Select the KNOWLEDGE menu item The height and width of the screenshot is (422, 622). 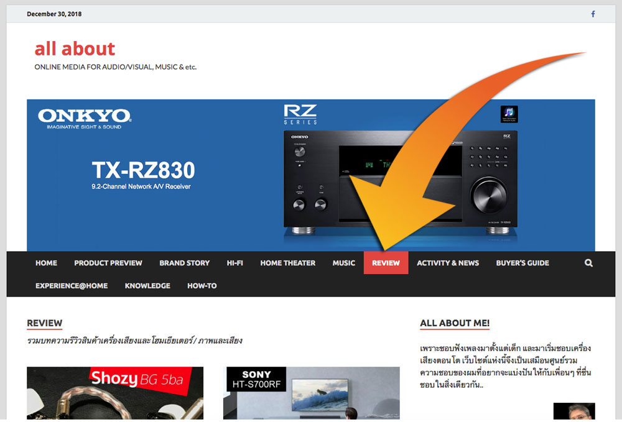coord(147,286)
